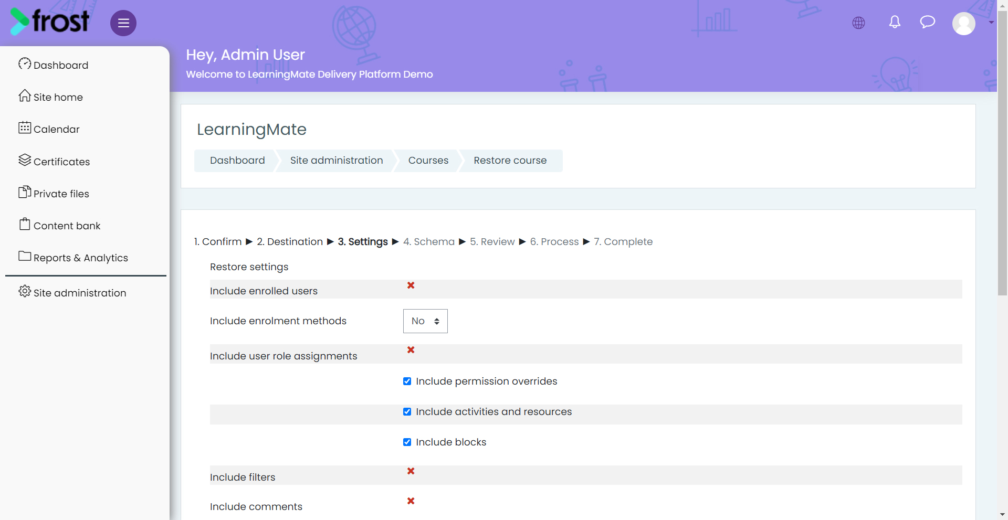Open Site administration gear in sidebar
The width and height of the screenshot is (1008, 520).
click(72, 292)
